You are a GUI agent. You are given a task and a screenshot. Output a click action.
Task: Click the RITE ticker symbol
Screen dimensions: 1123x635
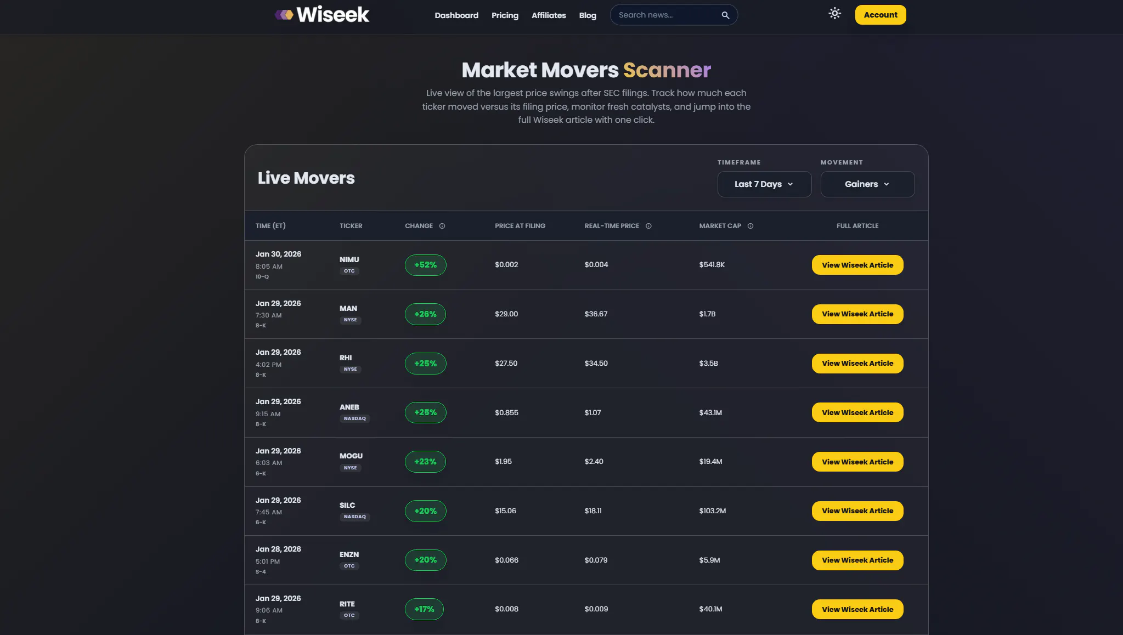click(x=347, y=604)
